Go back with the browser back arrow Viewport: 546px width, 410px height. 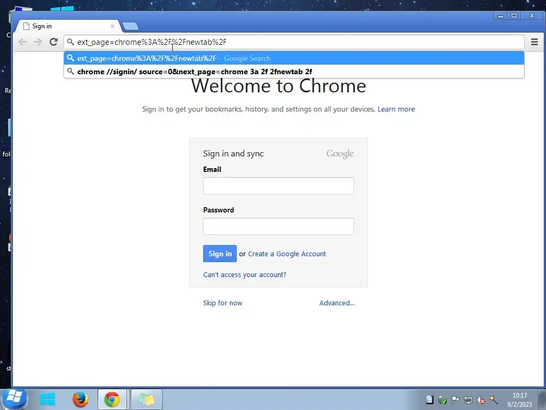tap(22, 42)
